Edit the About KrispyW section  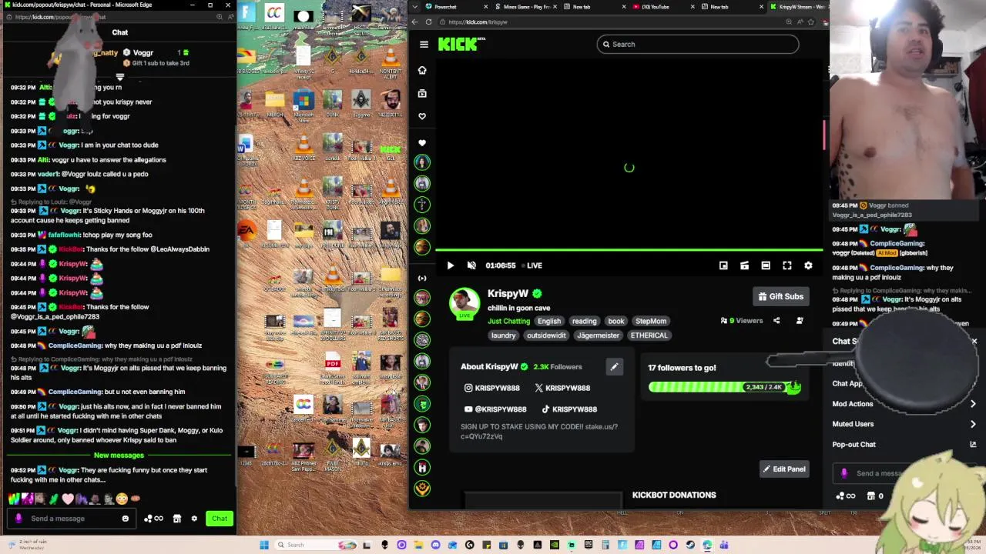click(614, 367)
